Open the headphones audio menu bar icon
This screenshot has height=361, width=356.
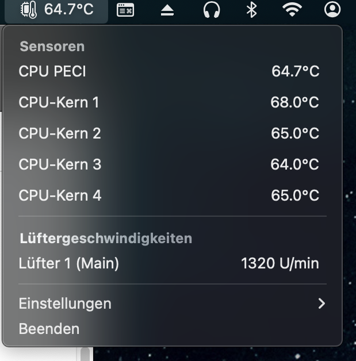(212, 10)
